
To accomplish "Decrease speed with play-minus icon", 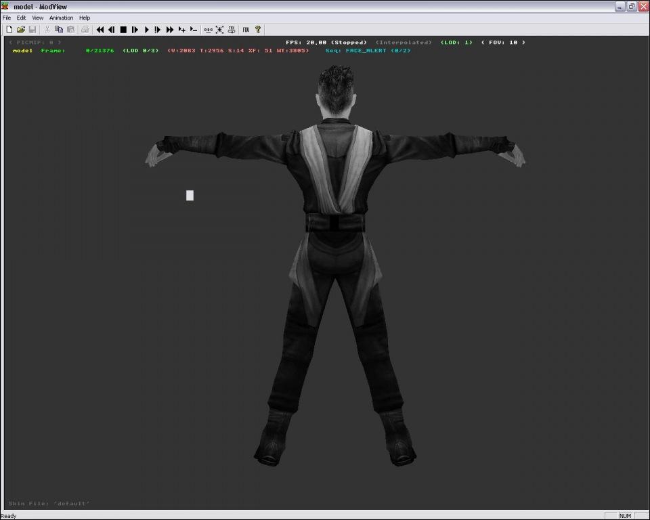I will 193,30.
